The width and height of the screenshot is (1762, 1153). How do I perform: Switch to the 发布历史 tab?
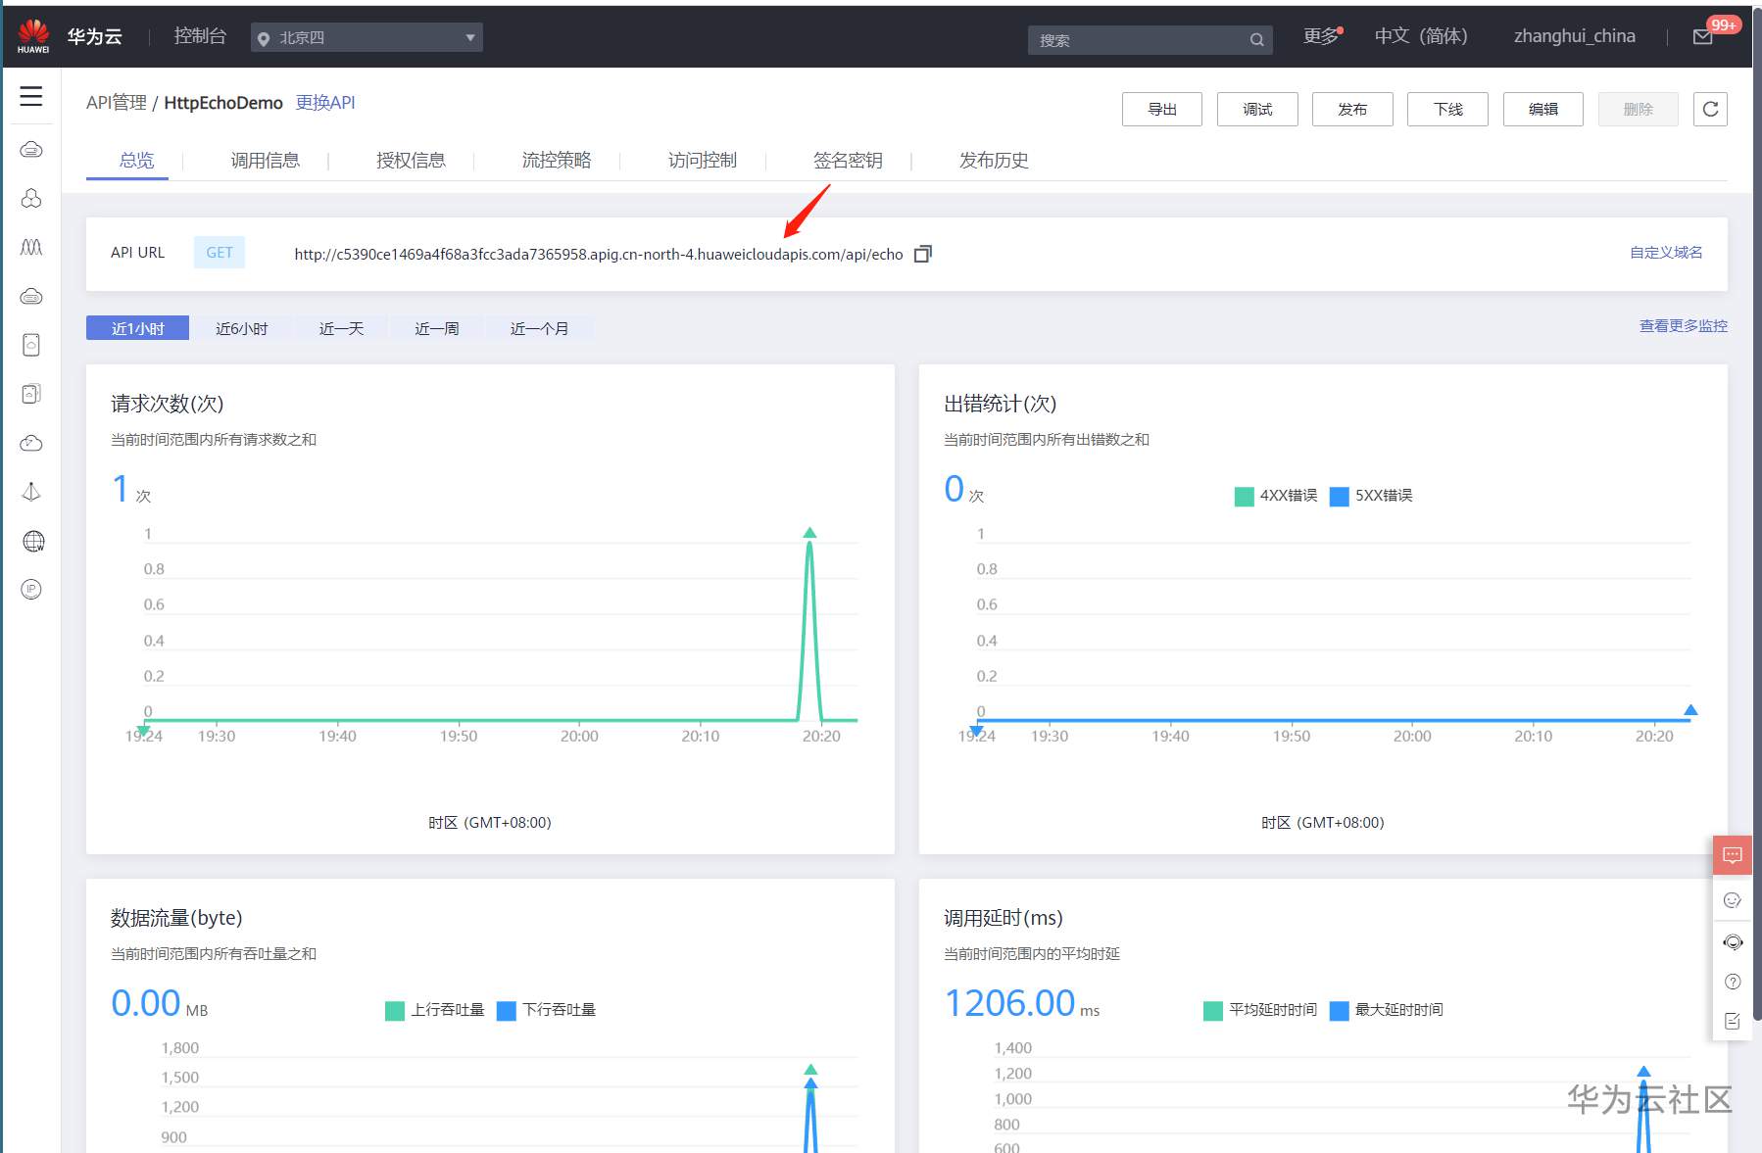coord(994,161)
